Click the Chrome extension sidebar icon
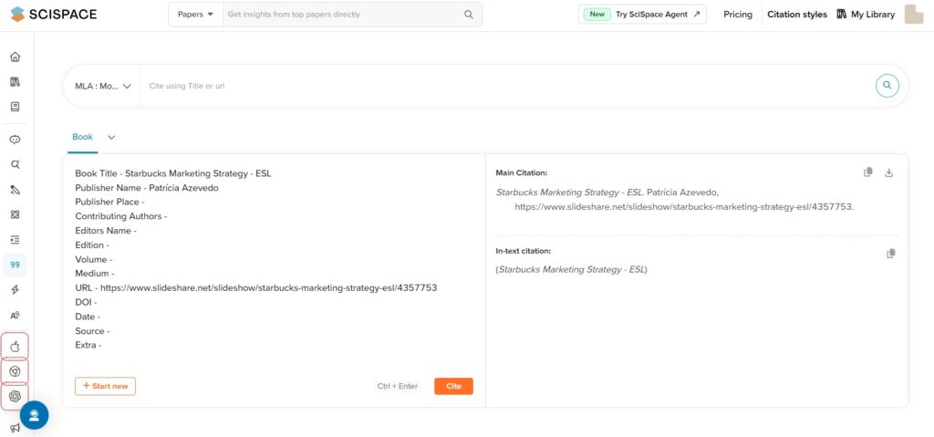The image size is (934, 437). click(x=15, y=371)
